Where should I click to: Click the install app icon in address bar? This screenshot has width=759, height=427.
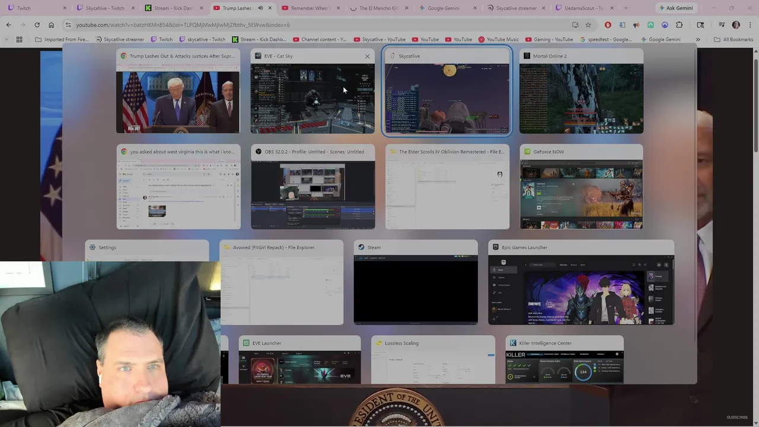tap(575, 25)
